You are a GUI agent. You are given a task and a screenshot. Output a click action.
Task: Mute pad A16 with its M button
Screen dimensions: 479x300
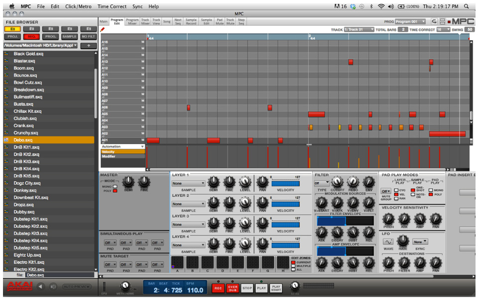(143, 42)
